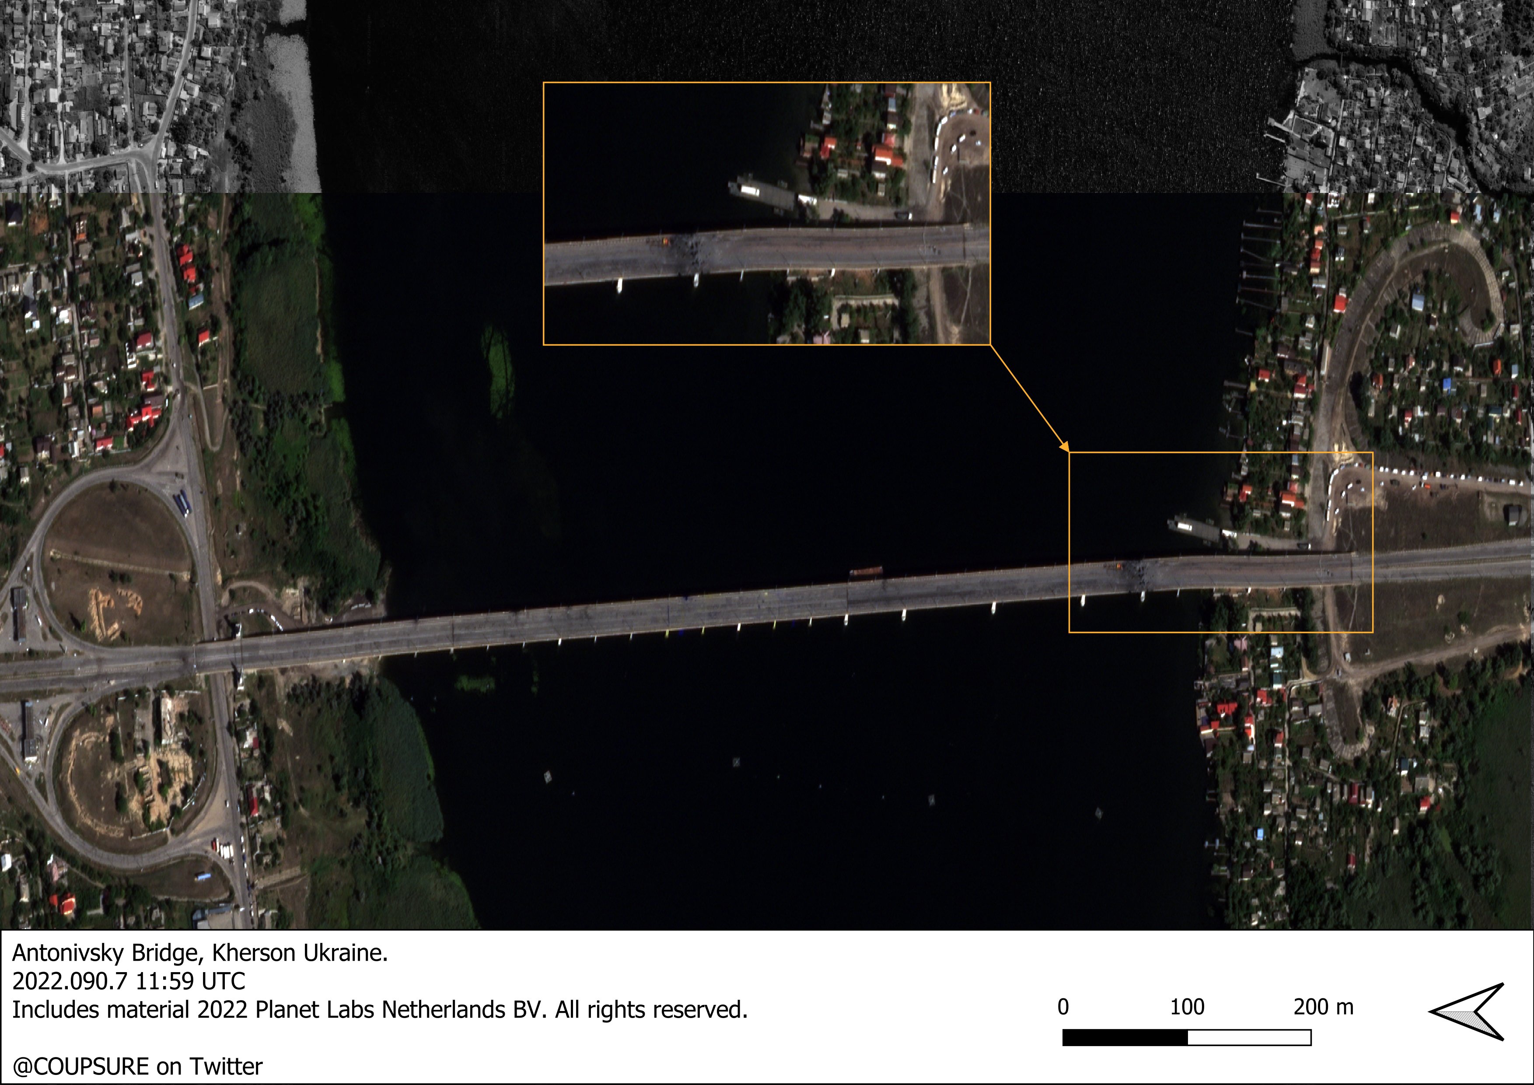Viewport: 1534px width, 1085px height.
Task: Click the black-and-white scale bar
Action: [1187, 1038]
